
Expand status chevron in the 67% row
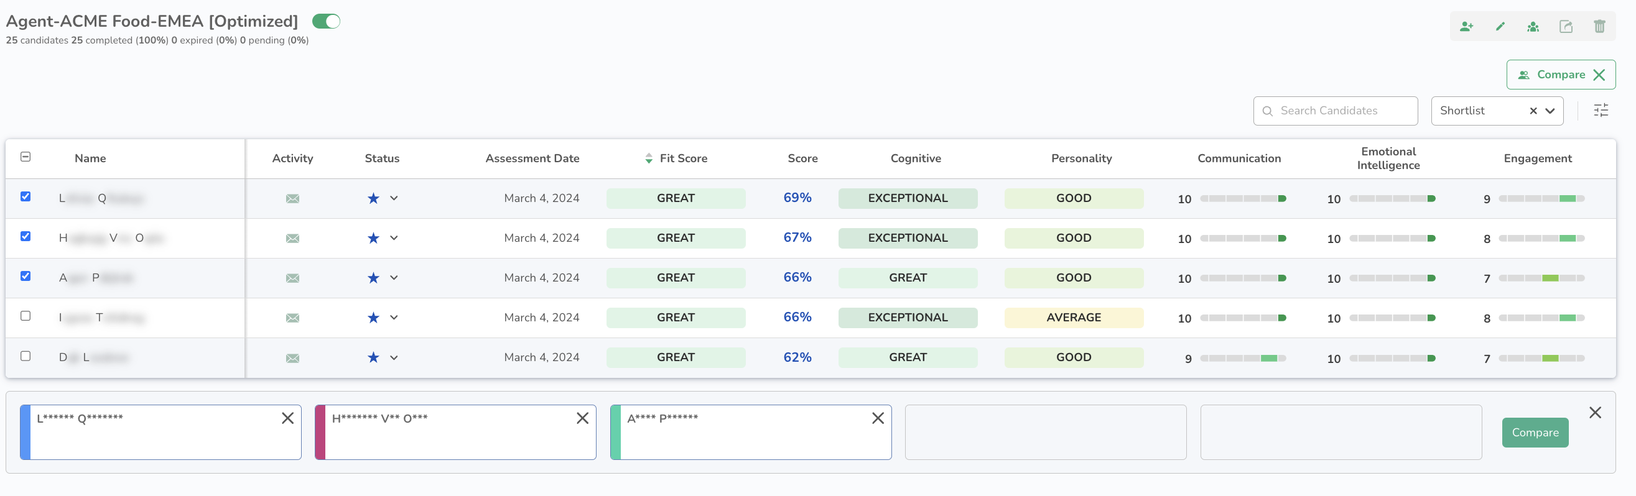tap(394, 238)
